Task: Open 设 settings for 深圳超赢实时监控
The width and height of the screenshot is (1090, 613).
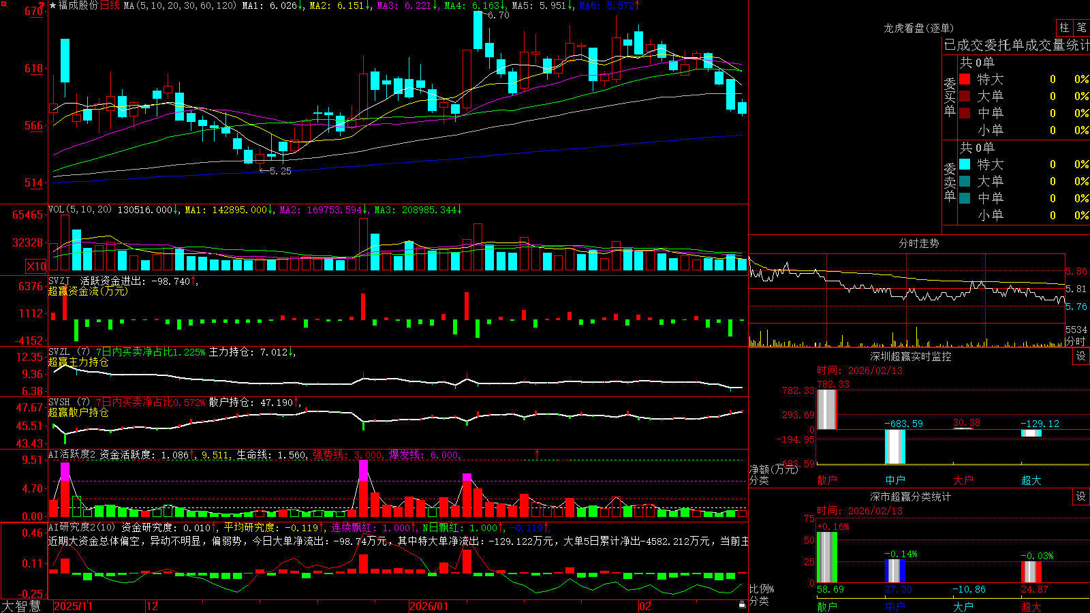Action: pos(1081,356)
